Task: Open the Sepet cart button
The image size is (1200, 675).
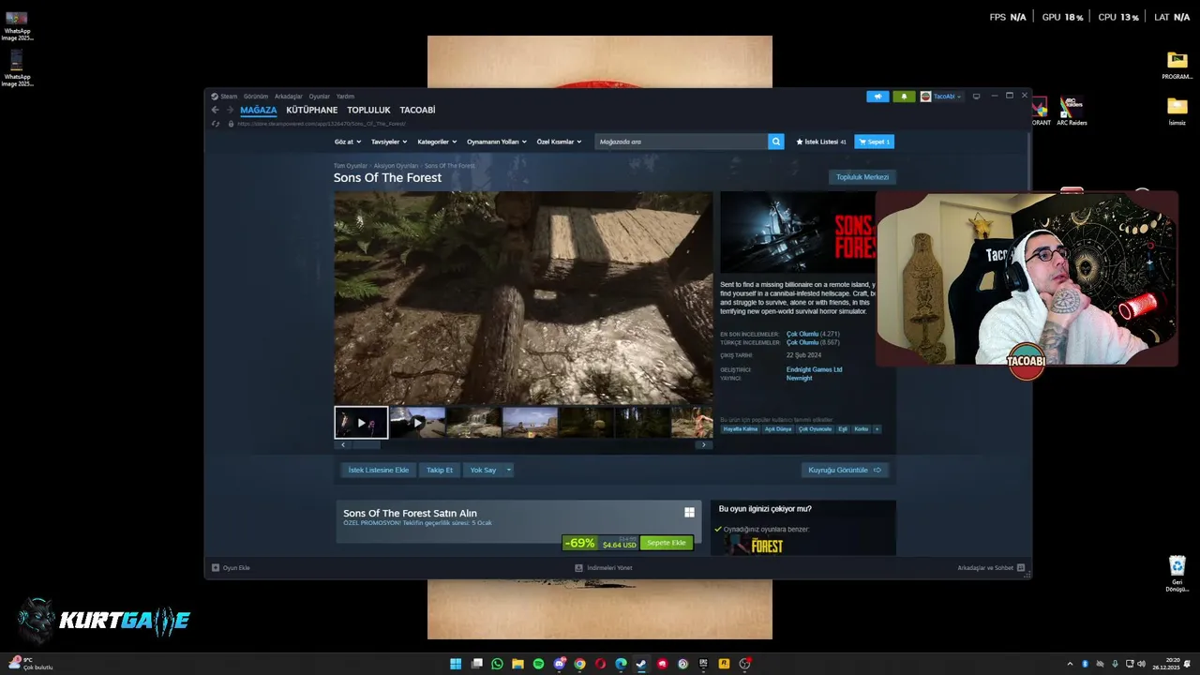Action: click(x=874, y=142)
